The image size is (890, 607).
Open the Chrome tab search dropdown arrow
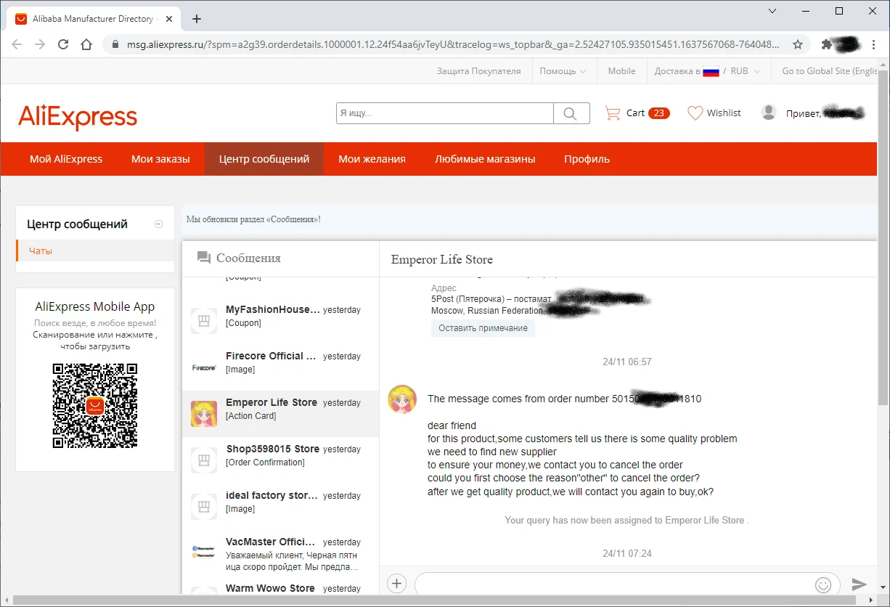point(772,11)
